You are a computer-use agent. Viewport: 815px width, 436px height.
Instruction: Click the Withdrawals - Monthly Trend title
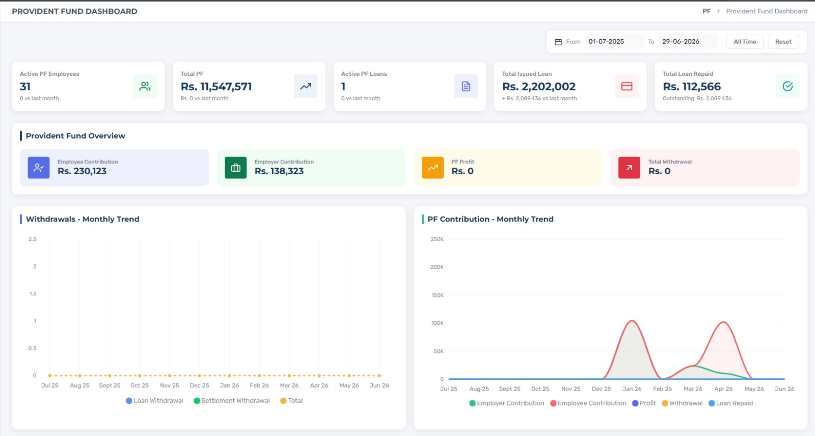(x=83, y=219)
